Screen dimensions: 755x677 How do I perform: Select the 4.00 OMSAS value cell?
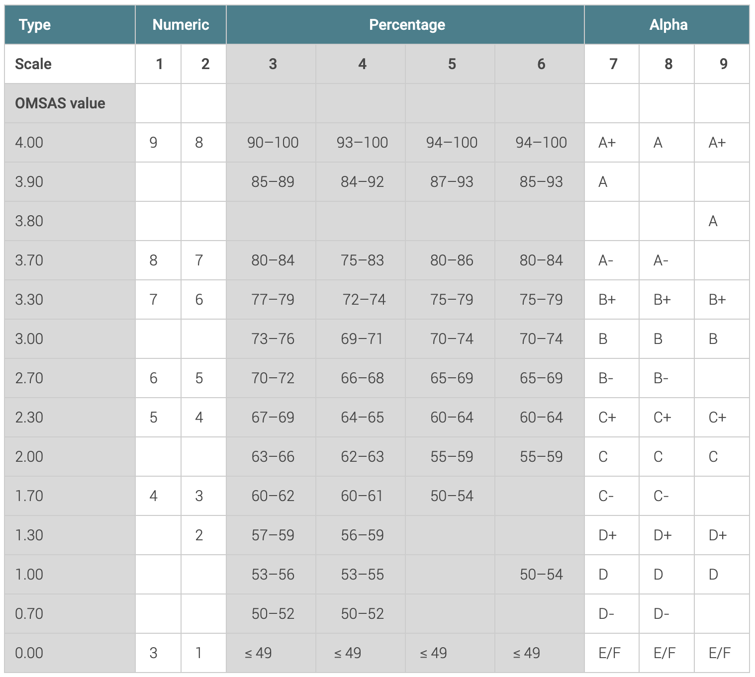click(70, 143)
